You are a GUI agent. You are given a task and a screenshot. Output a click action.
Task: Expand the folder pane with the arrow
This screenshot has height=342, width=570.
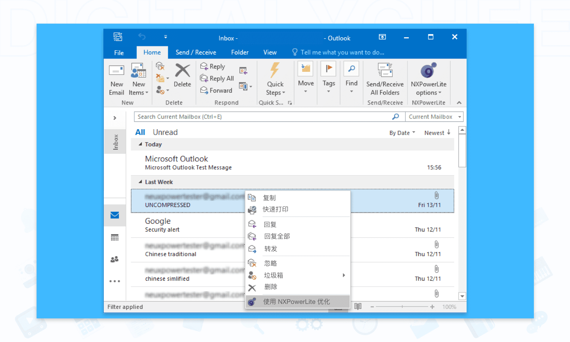pos(115,118)
